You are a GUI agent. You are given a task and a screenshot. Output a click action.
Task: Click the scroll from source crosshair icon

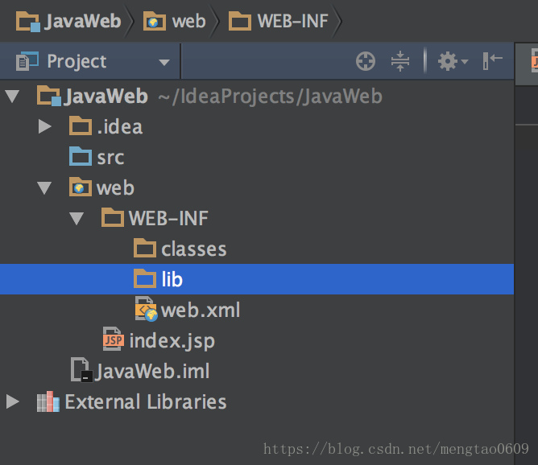pyautogui.click(x=366, y=61)
